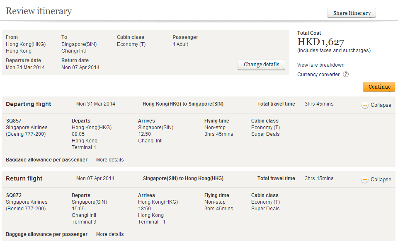Screen dimensions: 398x243
Task: Select departing Baggage allowance per passenger label
Action: click(46, 160)
